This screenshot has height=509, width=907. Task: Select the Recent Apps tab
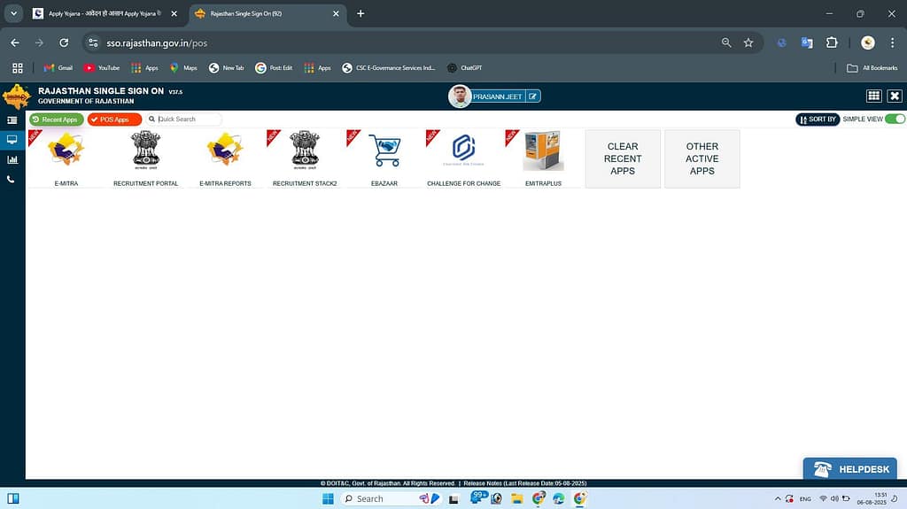click(56, 120)
